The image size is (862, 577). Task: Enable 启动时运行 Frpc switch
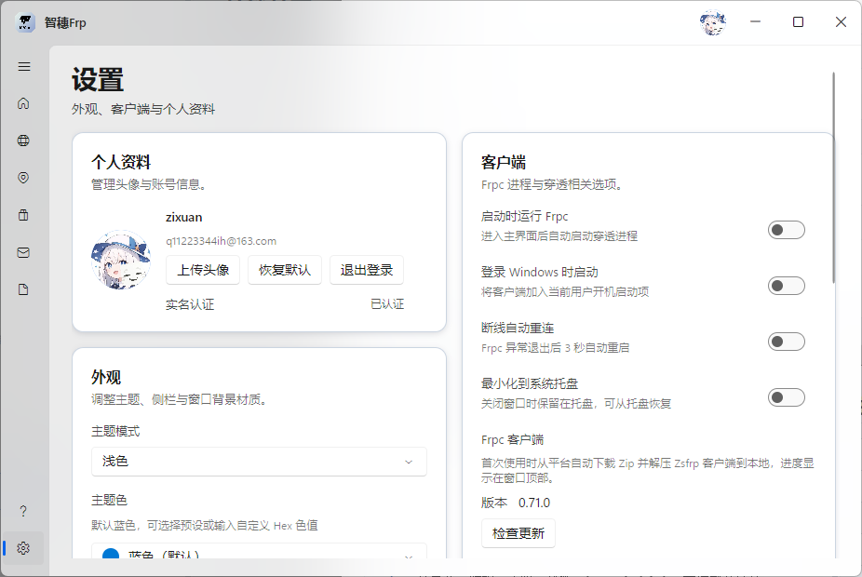pos(787,230)
